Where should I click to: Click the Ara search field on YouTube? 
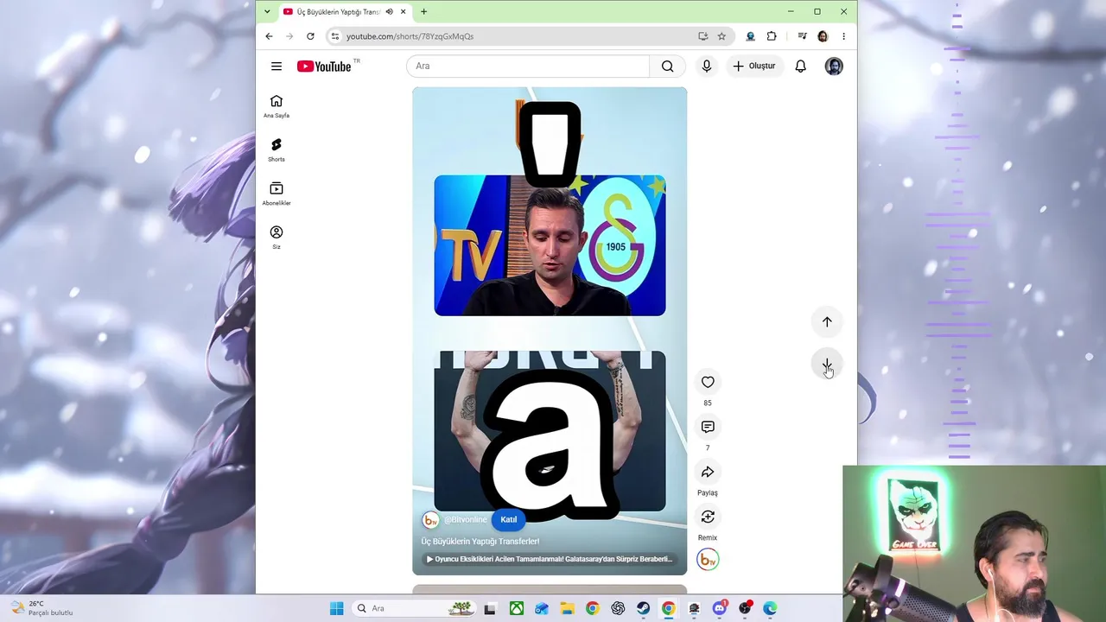point(528,67)
